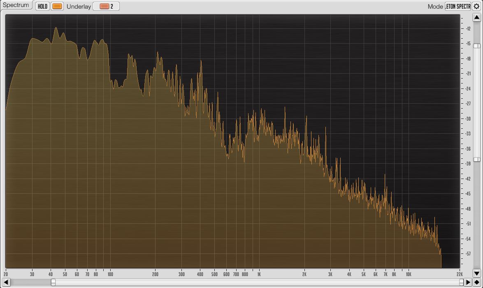Click the left handle of horizontal scrollbar
This screenshot has height=288, width=483.
click(53, 282)
